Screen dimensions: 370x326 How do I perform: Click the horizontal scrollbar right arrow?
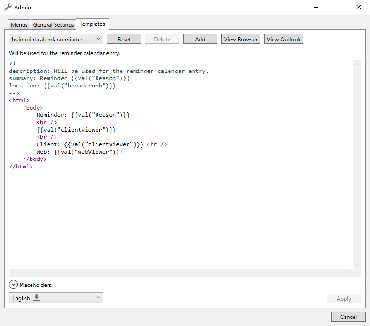point(349,272)
